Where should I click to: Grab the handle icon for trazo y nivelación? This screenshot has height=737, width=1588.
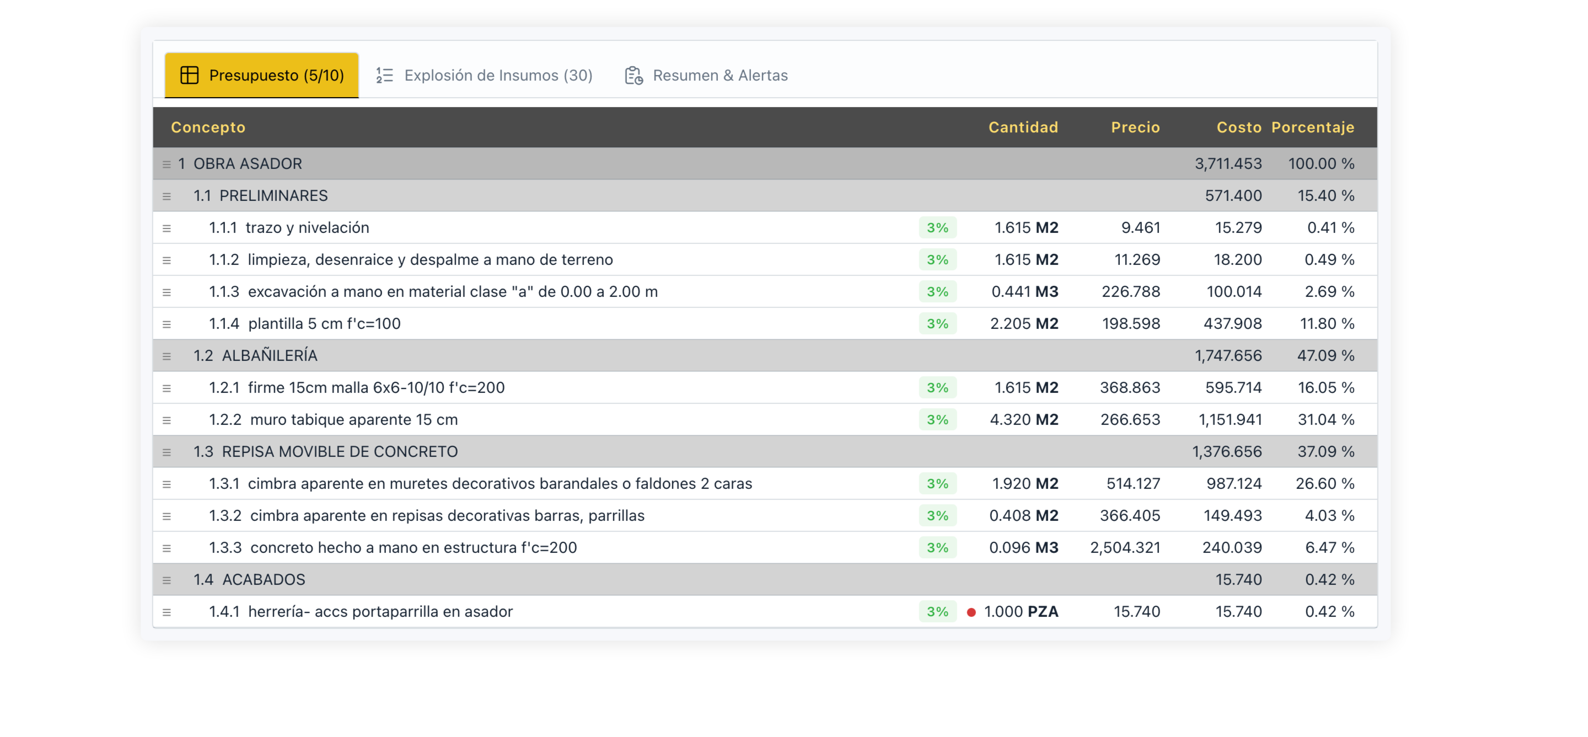167,228
